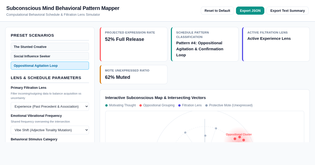Click the Projected Expression Rate card
The width and height of the screenshot is (315, 165).
click(x=134, y=44)
